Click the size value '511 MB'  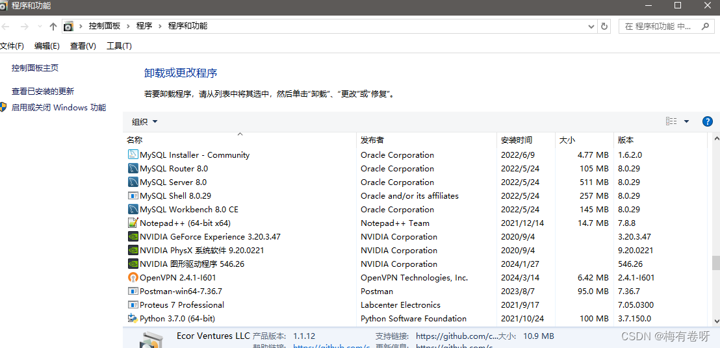click(x=594, y=182)
